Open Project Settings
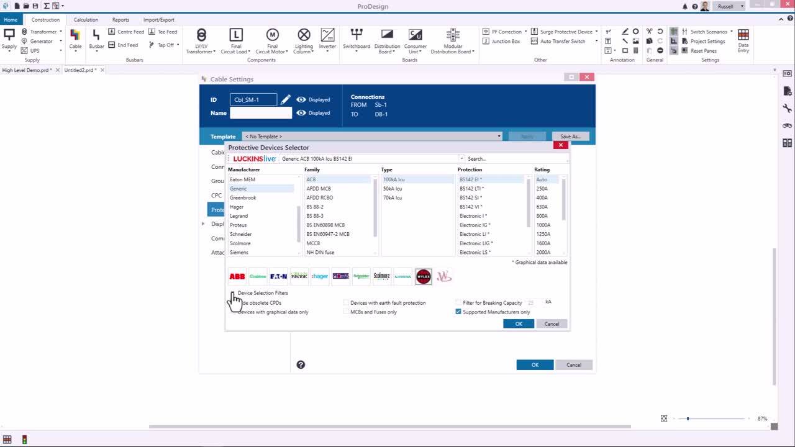This screenshot has width=795, height=447. 708,40
